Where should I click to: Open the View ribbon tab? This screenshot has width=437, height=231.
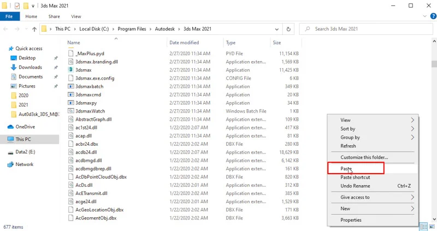click(x=76, y=16)
